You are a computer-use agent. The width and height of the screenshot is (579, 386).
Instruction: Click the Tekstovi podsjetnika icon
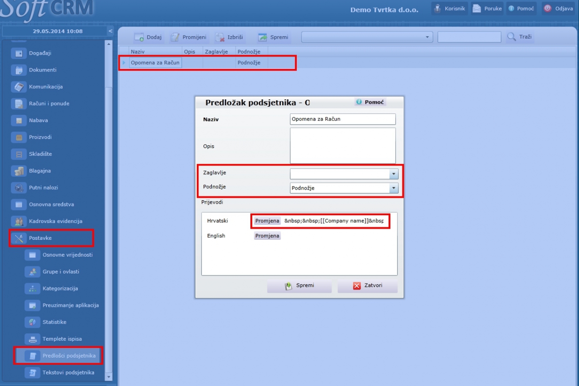[32, 372]
